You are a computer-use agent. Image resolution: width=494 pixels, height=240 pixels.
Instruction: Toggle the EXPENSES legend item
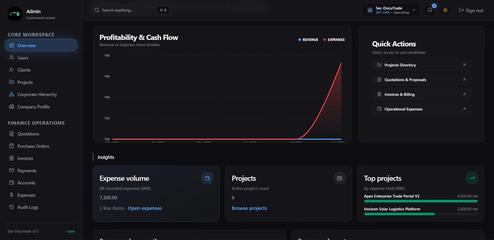(x=334, y=40)
